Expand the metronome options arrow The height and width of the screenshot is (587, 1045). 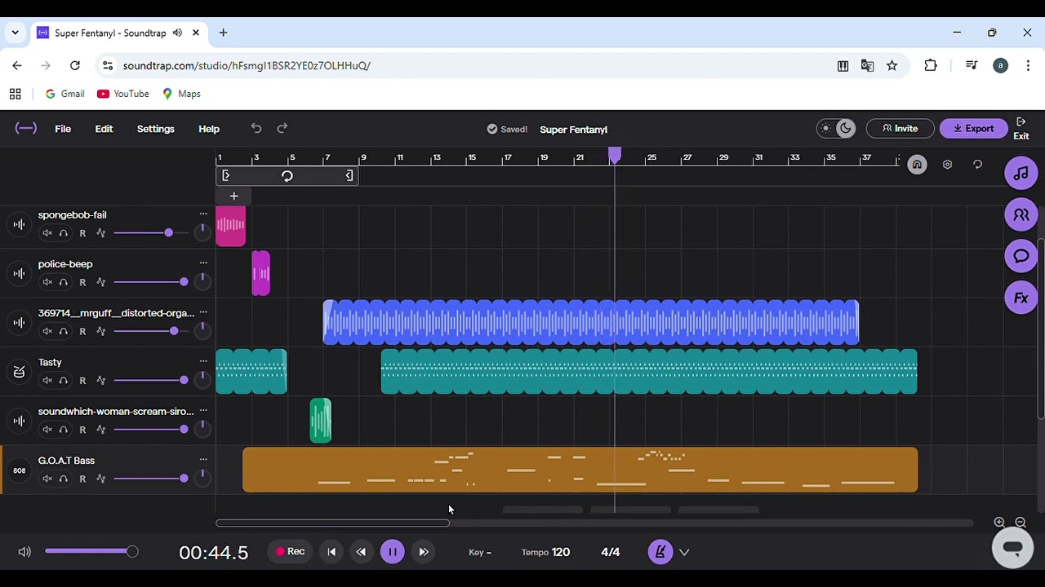click(x=684, y=552)
